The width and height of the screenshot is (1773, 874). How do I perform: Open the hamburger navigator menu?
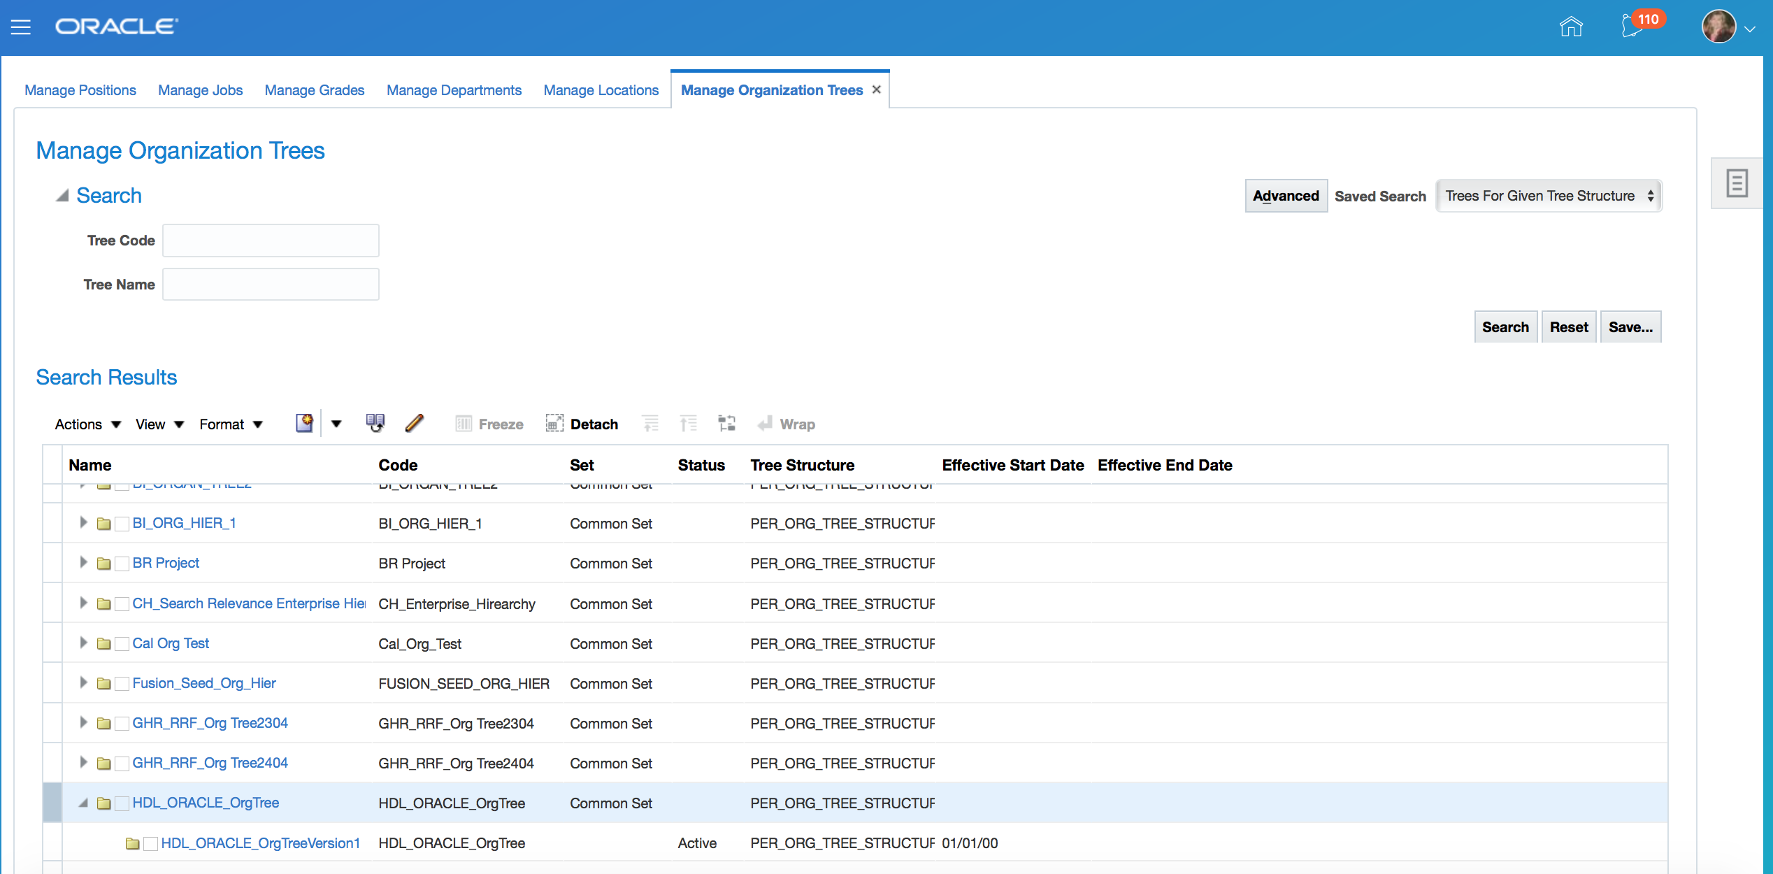pyautogui.click(x=21, y=27)
